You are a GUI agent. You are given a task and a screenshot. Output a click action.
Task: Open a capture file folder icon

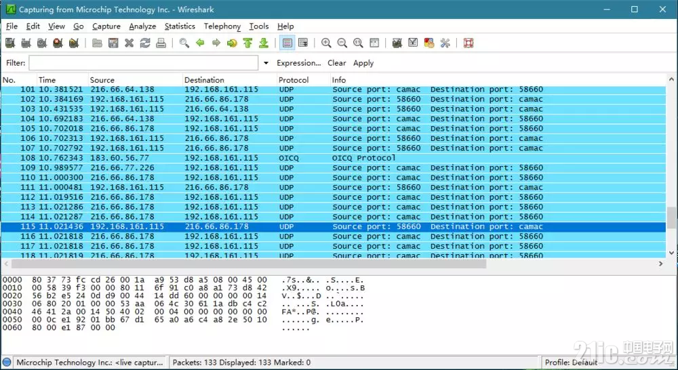(x=97, y=43)
